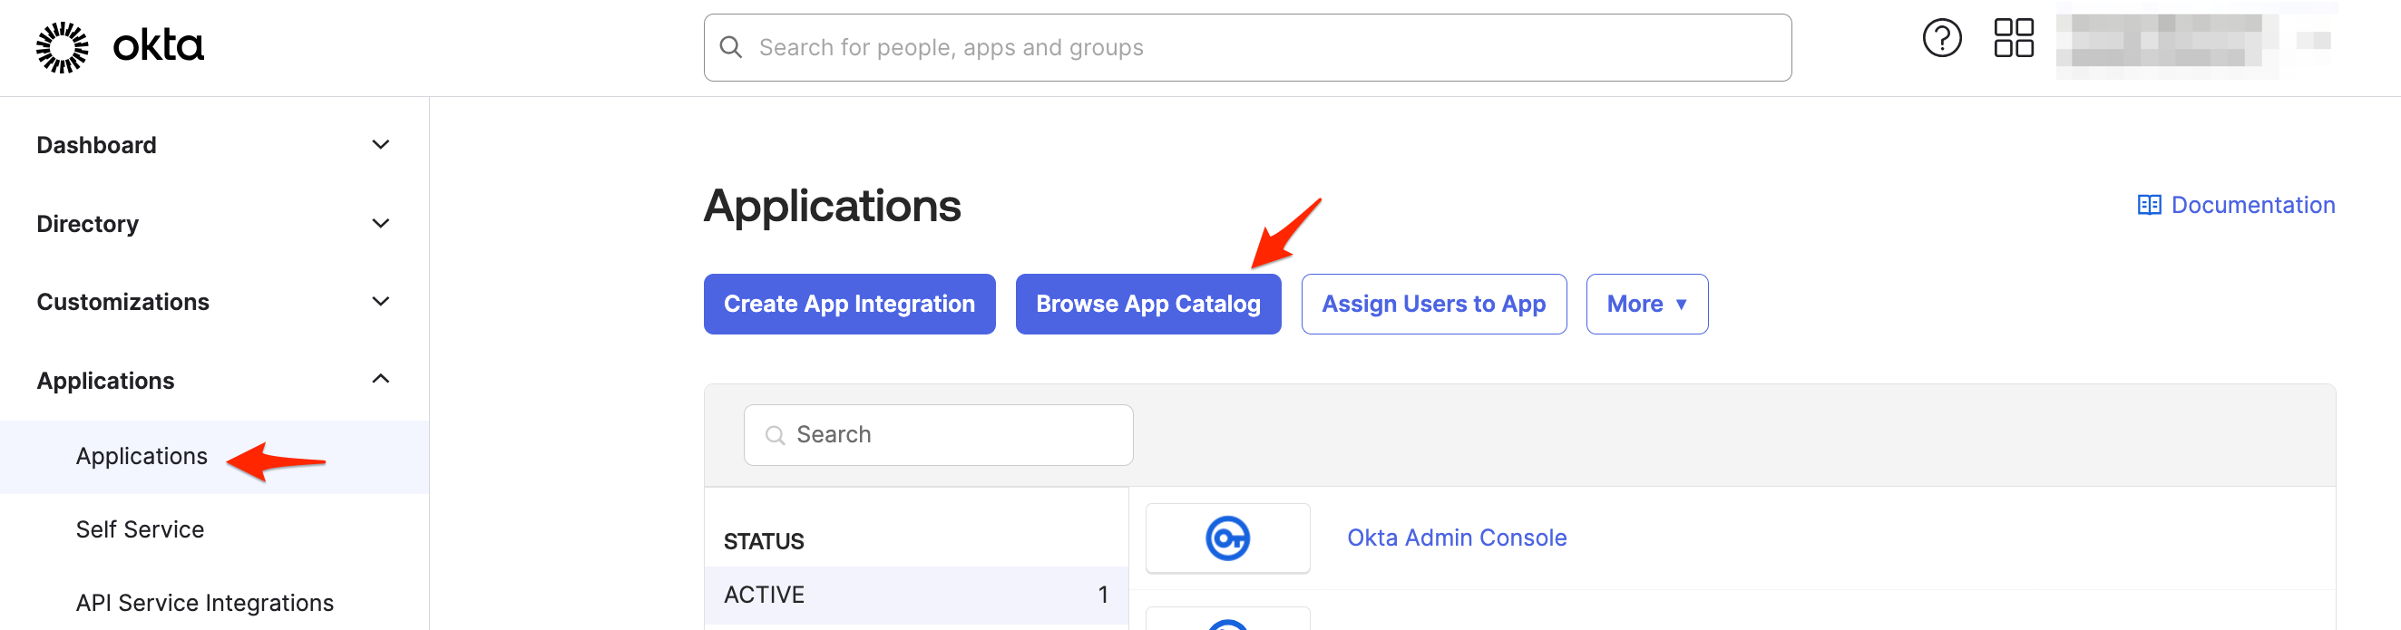The image size is (2401, 630).
Task: Collapse the Applications menu chevron
Action: tap(380, 379)
